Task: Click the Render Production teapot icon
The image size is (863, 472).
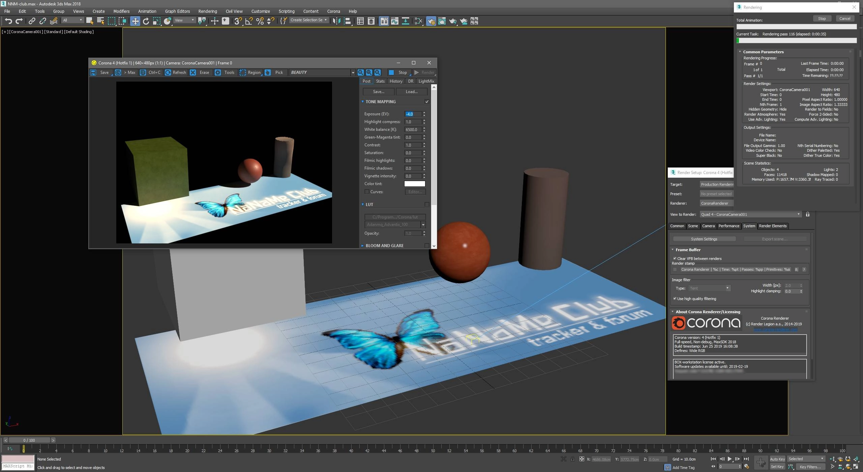Action: click(x=453, y=21)
